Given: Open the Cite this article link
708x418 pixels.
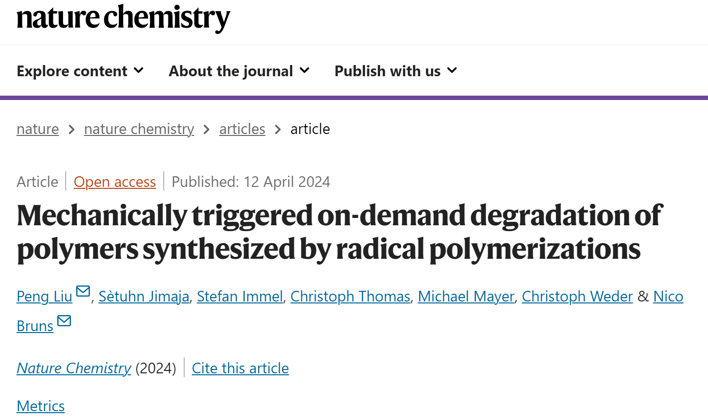Looking at the screenshot, I should (x=240, y=368).
